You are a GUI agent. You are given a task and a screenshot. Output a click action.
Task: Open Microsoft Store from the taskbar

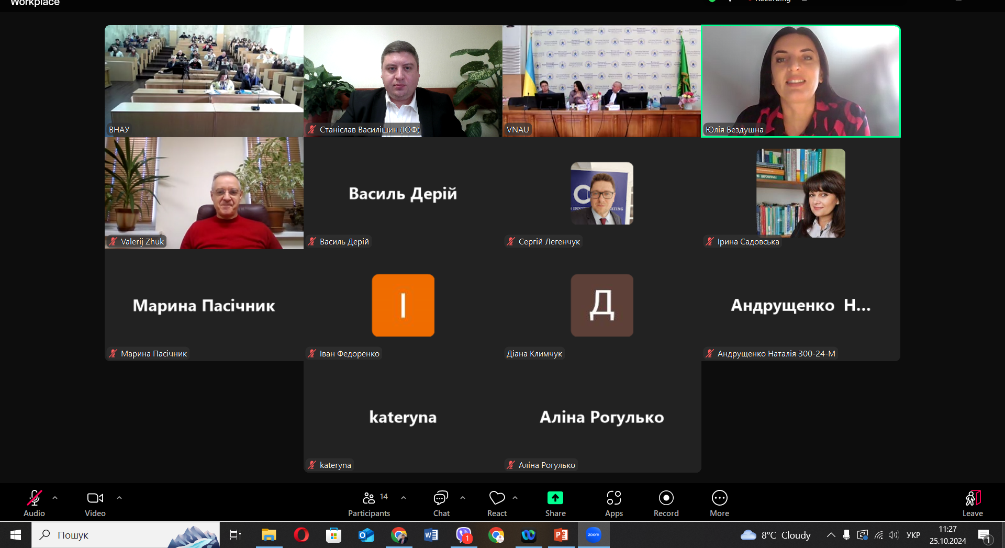[x=333, y=535]
